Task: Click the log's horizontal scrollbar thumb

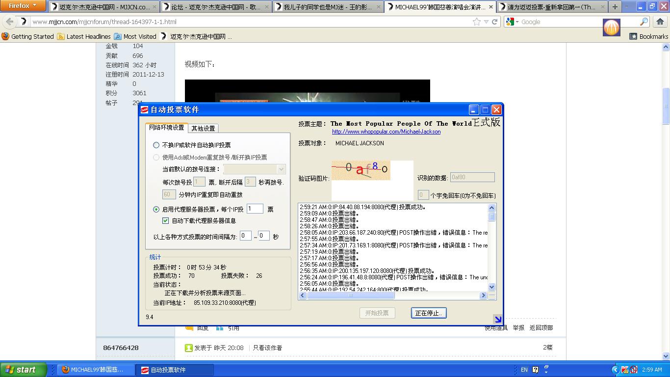Action: tap(350, 296)
